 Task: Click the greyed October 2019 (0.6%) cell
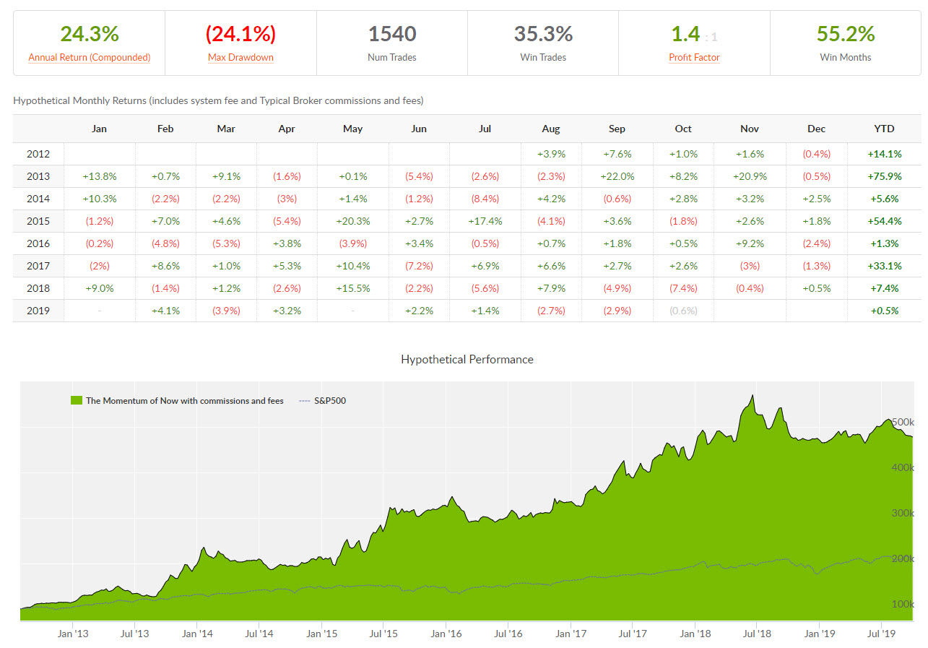[x=683, y=311]
